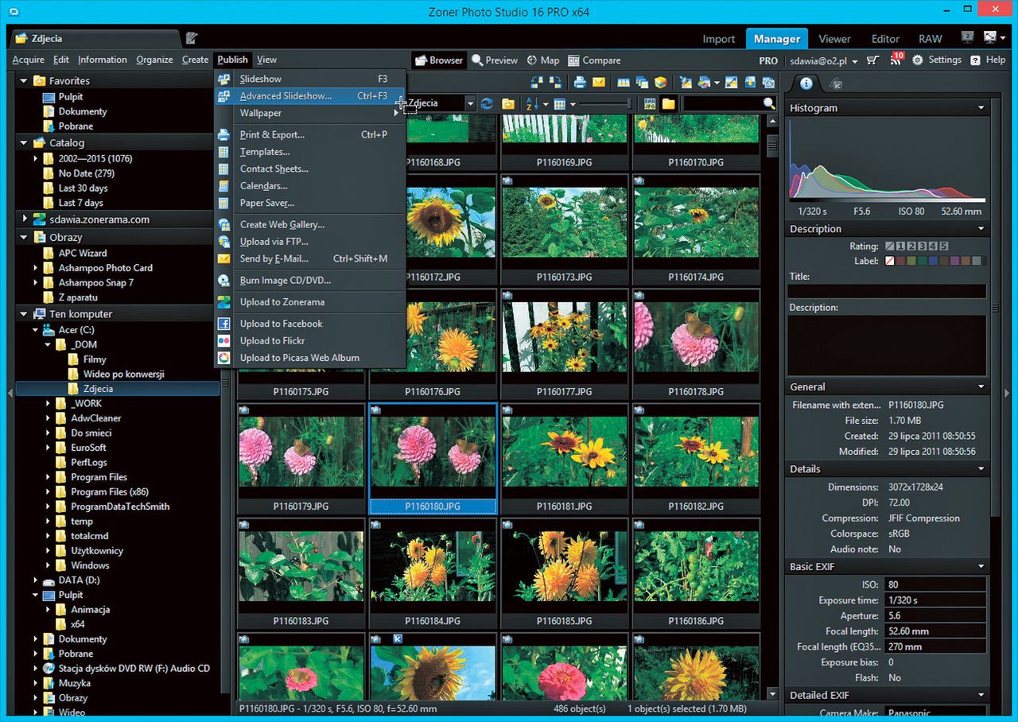Click the magnifier icon in the search box

[x=769, y=103]
